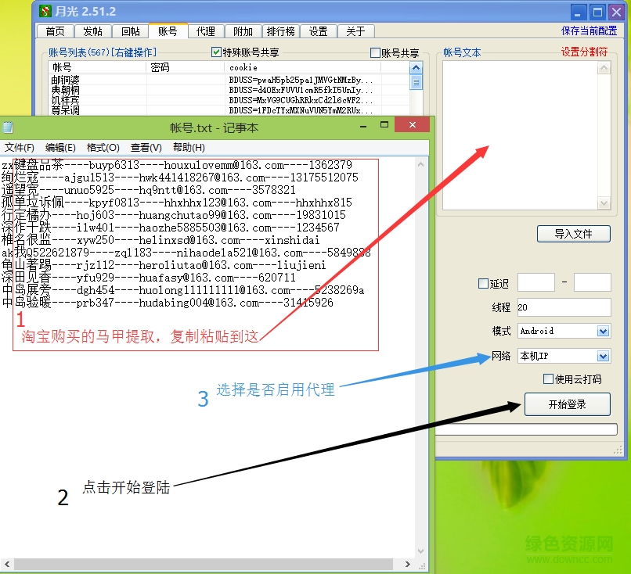Click the cookie column header
631x574 pixels.
302,67
